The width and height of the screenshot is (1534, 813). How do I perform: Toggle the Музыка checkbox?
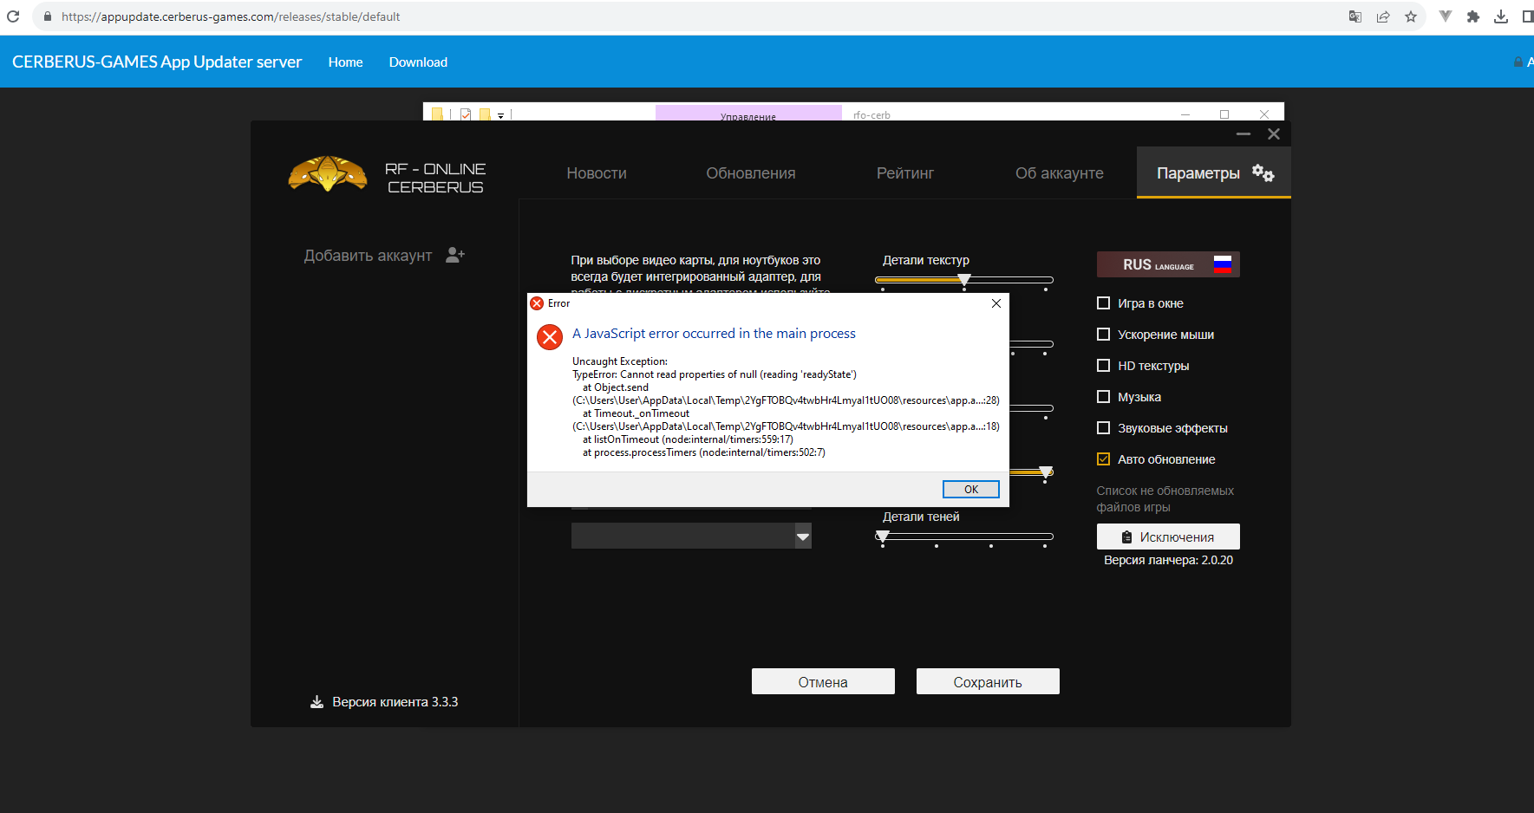point(1104,397)
